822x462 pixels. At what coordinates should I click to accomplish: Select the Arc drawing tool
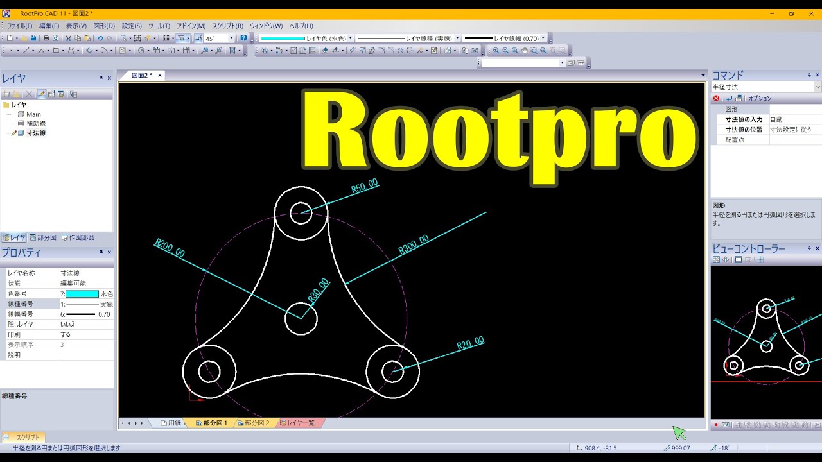pyautogui.click(x=104, y=51)
